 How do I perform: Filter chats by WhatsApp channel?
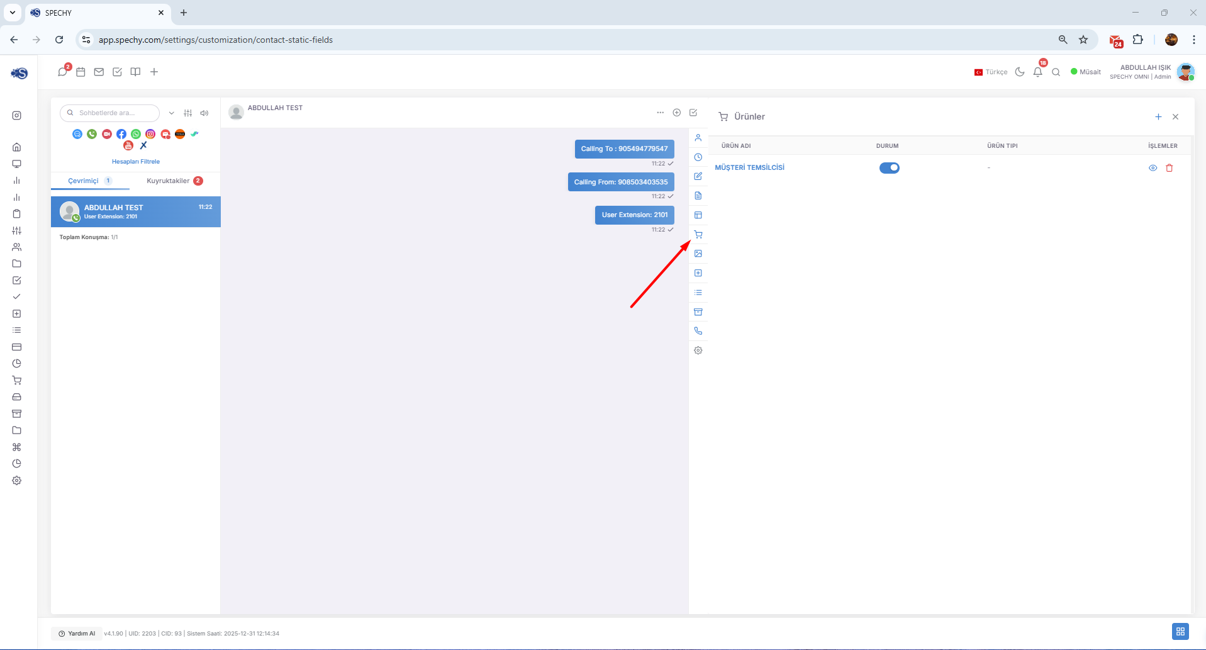point(136,134)
